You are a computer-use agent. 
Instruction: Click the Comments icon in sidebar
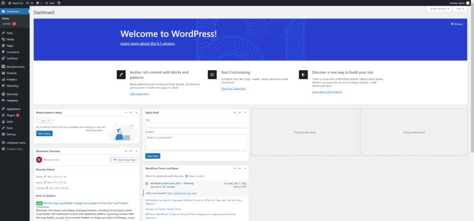pyautogui.click(x=3, y=52)
